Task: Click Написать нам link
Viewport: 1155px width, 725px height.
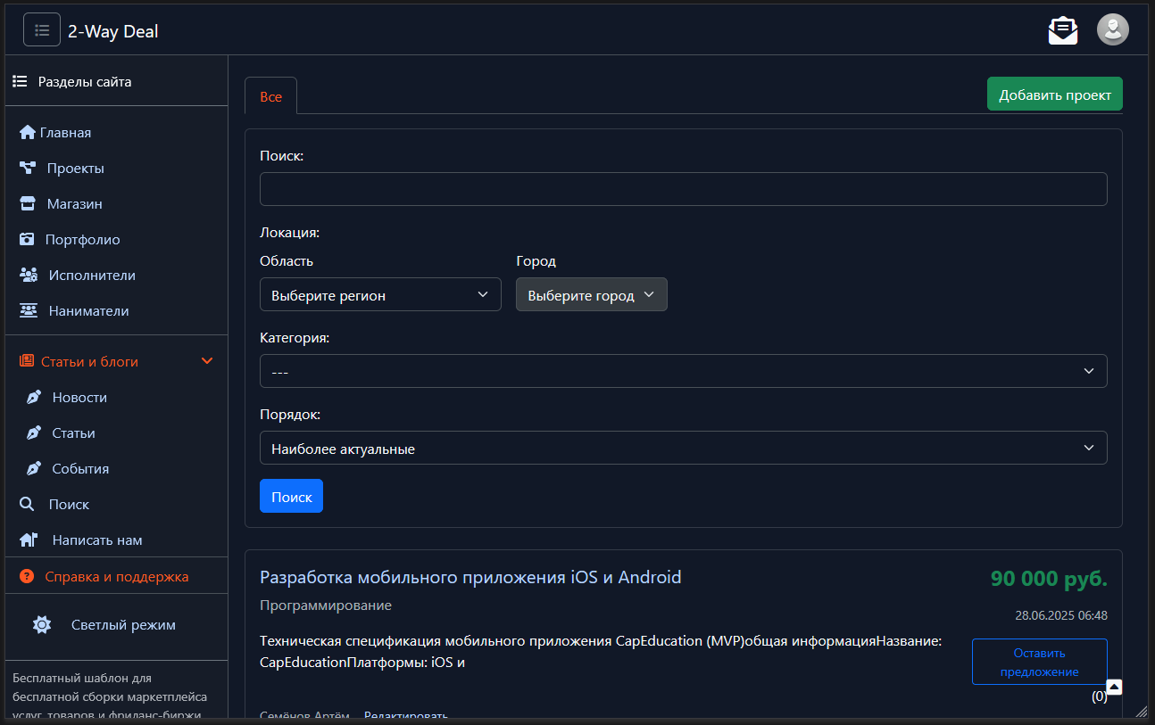Action: pyautogui.click(x=97, y=540)
